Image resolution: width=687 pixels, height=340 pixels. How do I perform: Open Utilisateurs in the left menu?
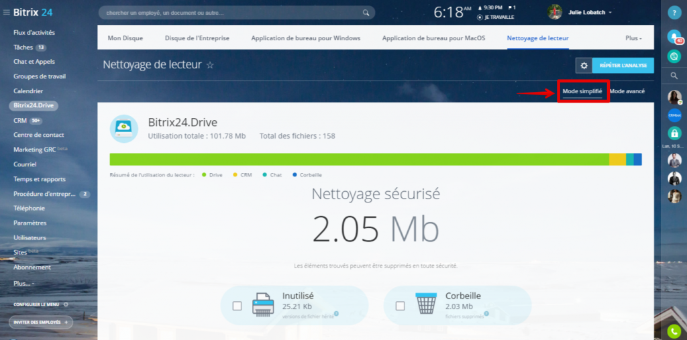pos(30,237)
